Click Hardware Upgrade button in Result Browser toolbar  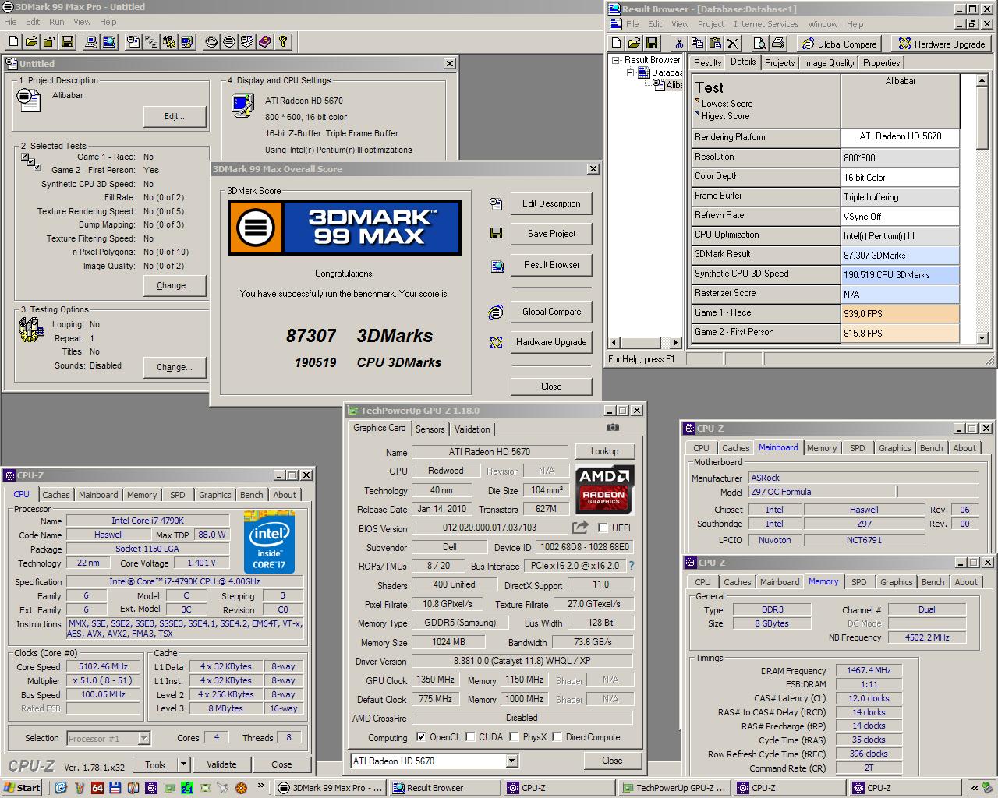pos(941,44)
